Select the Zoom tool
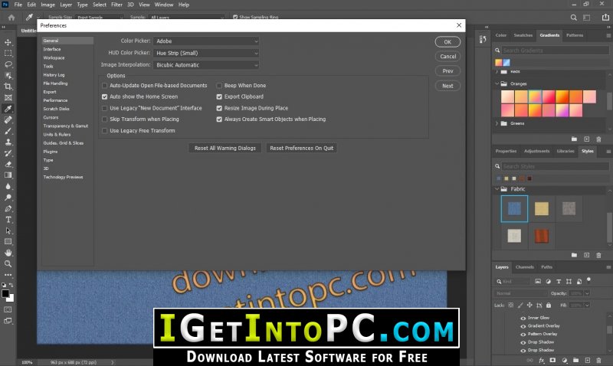The image size is (613, 366). click(x=8, y=264)
